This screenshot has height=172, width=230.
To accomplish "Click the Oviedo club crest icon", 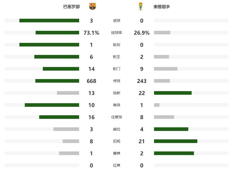I will (x=140, y=7).
